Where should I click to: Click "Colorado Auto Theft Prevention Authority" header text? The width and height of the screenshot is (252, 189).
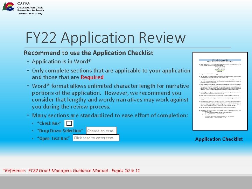coord(30,9)
